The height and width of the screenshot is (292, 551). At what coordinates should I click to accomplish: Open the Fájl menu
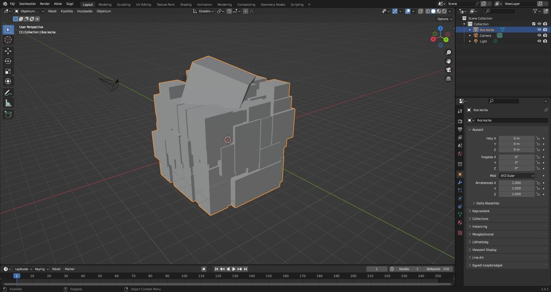coord(12,4)
